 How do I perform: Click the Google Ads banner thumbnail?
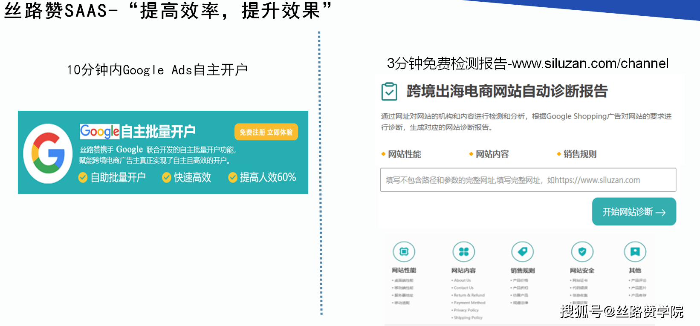coord(163,152)
